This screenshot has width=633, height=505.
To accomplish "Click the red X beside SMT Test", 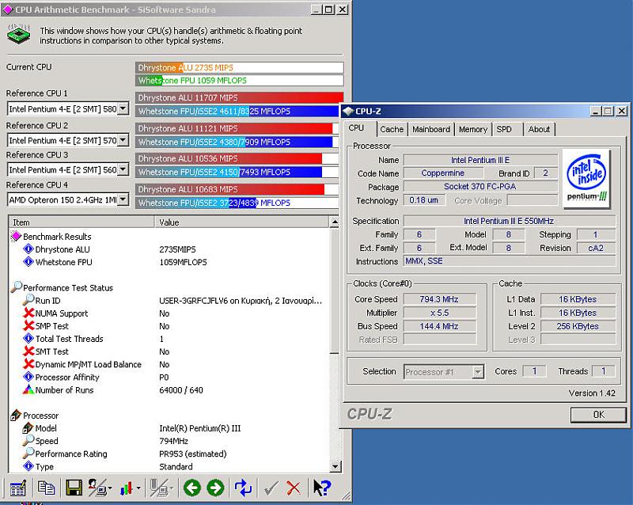I will coord(28,351).
